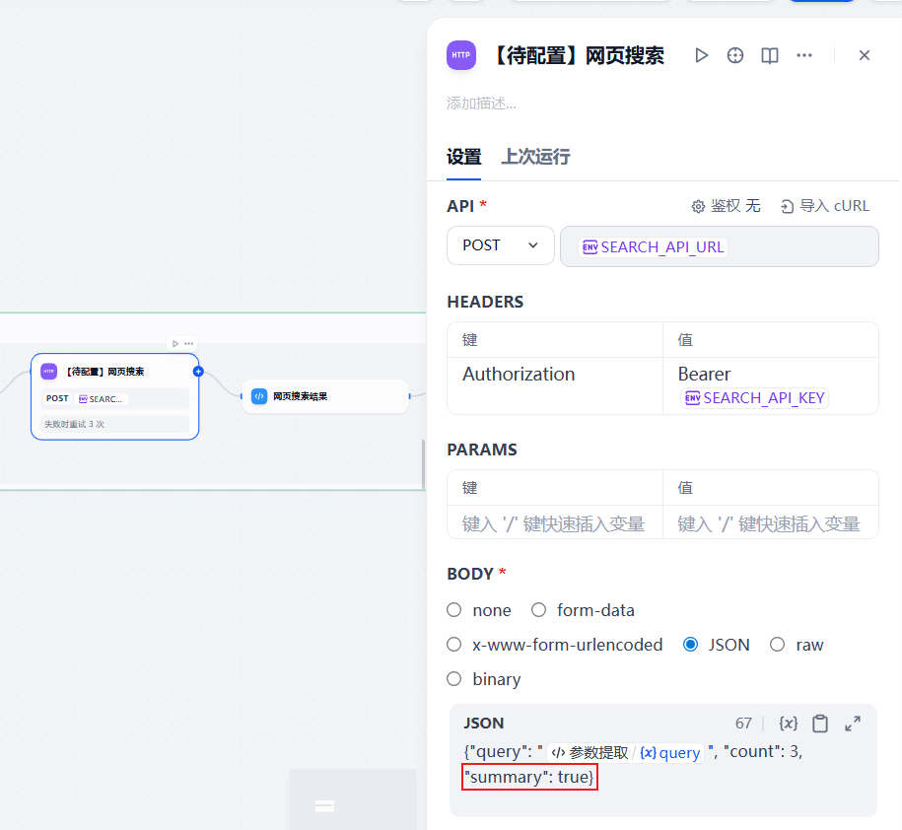
Task: Select the binary body radio button
Action: [453, 679]
